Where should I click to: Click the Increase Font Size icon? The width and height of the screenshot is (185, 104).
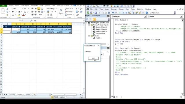coord(25,12)
